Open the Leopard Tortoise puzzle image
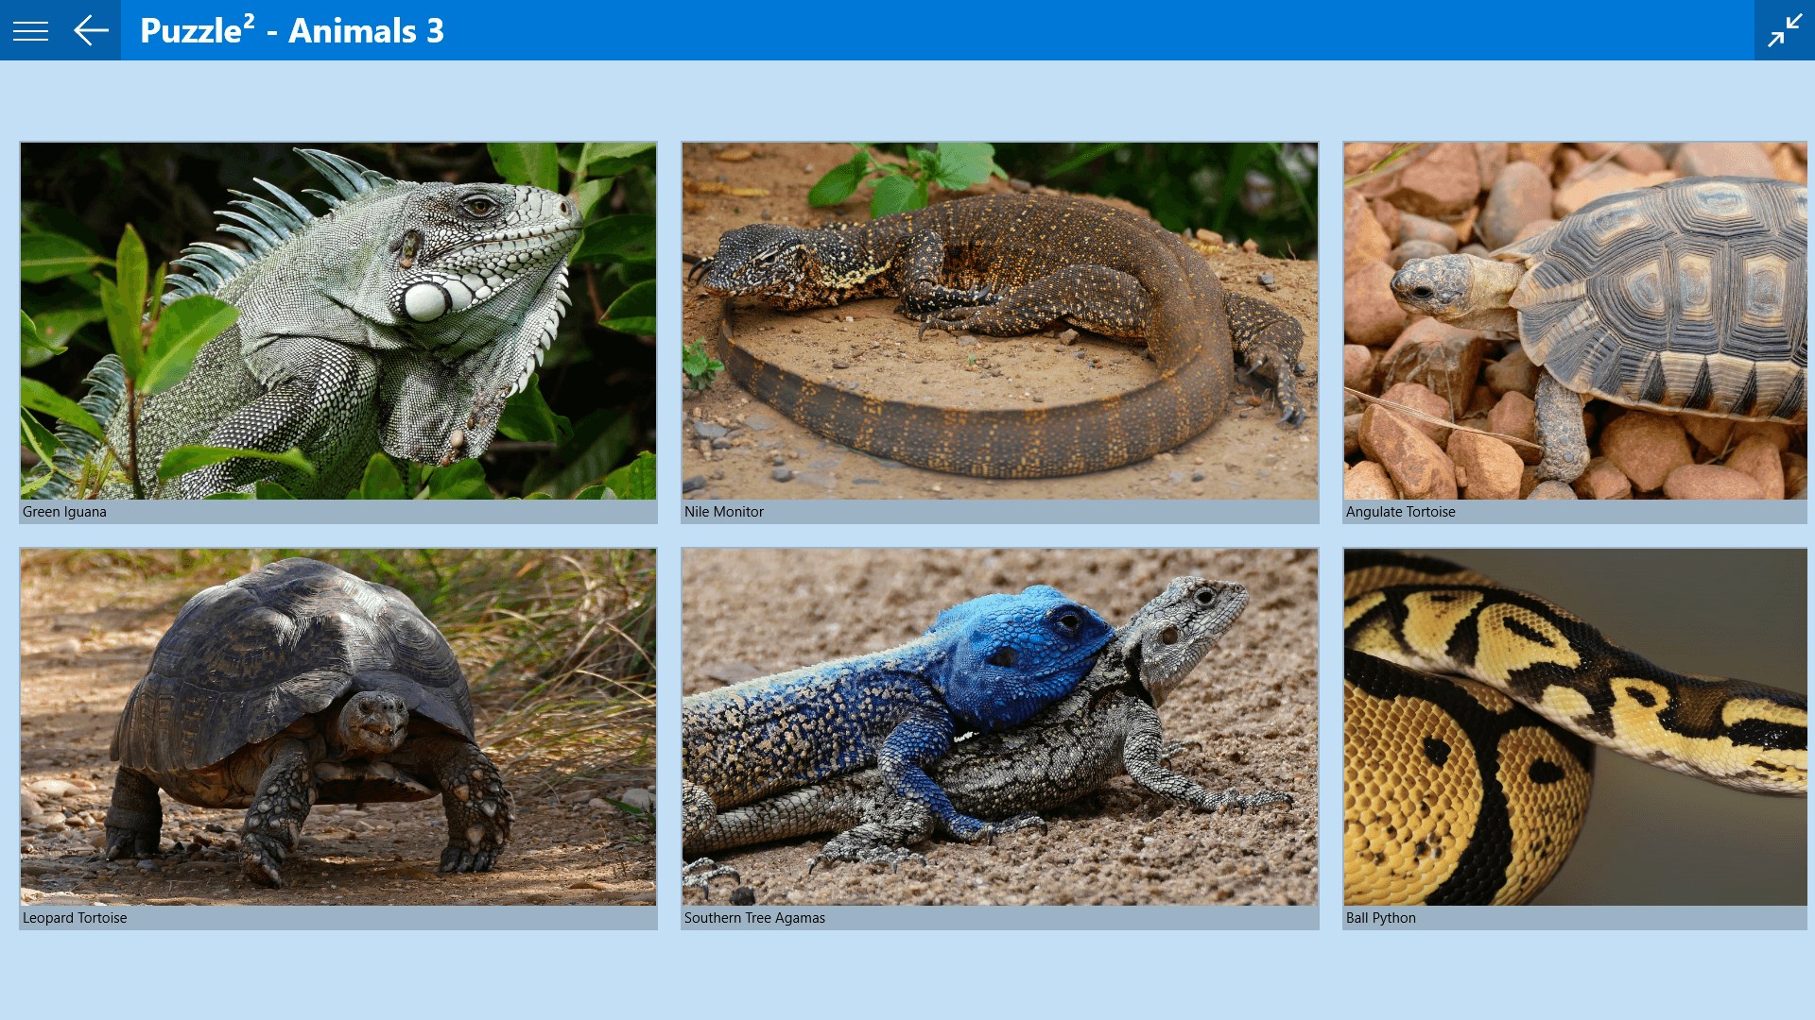This screenshot has height=1020, width=1815. [x=338, y=727]
